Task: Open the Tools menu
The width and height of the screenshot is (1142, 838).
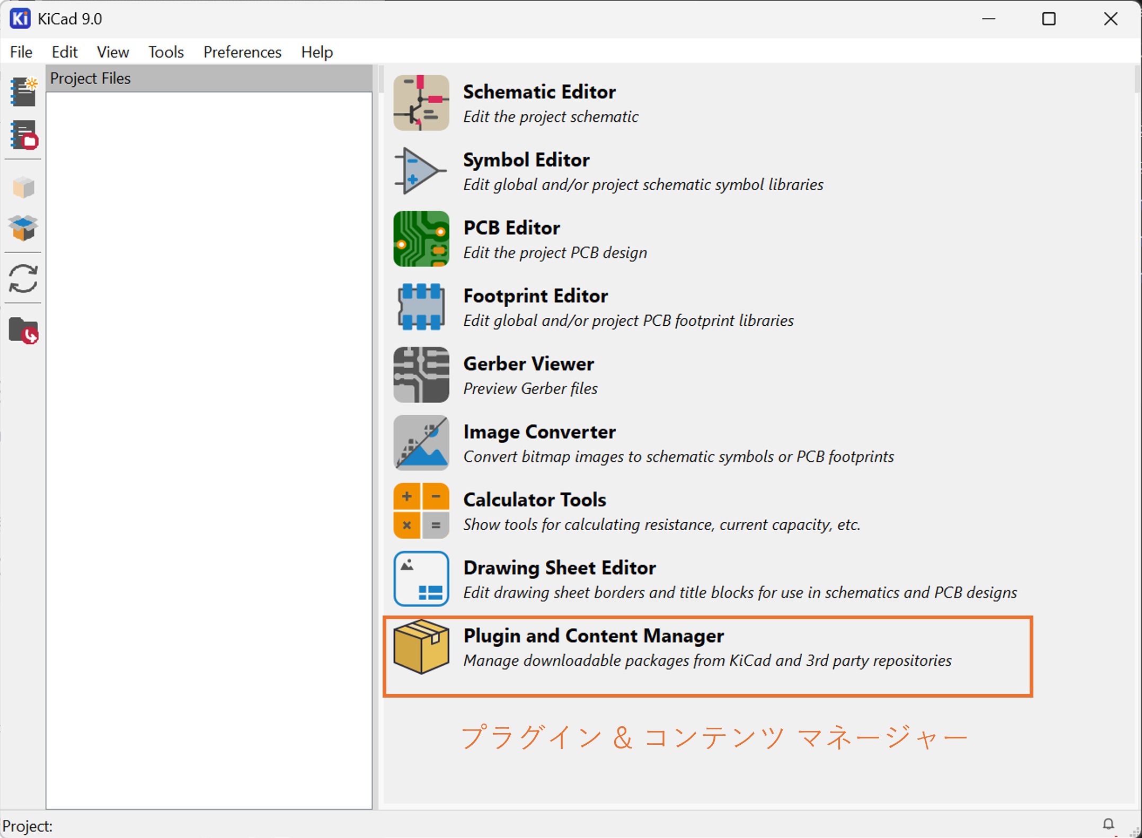Action: point(166,52)
